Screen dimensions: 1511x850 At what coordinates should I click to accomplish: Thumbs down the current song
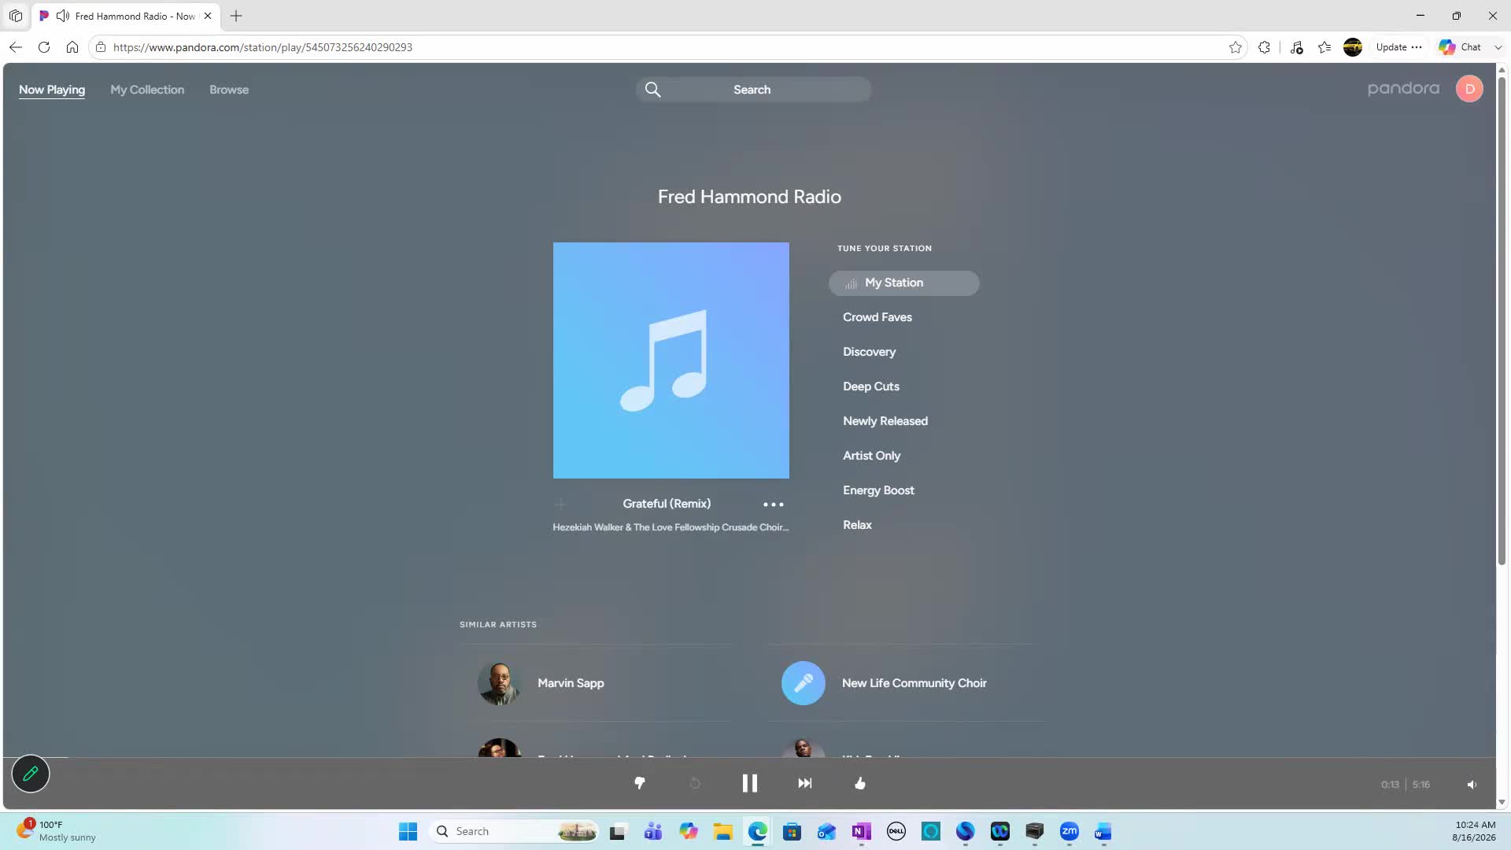[640, 783]
